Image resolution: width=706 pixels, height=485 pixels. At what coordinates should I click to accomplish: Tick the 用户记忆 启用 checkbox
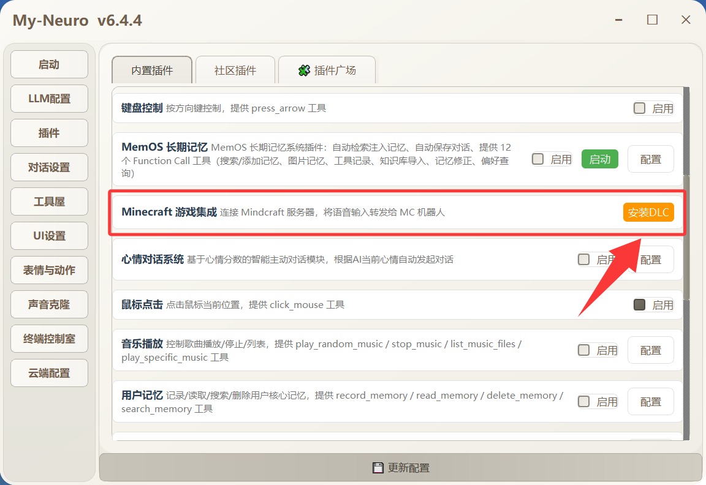coord(584,402)
